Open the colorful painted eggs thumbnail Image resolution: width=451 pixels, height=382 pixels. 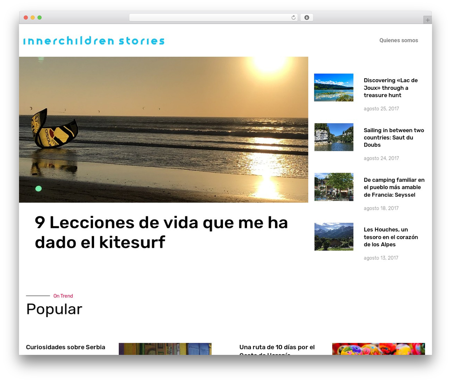(x=378, y=349)
